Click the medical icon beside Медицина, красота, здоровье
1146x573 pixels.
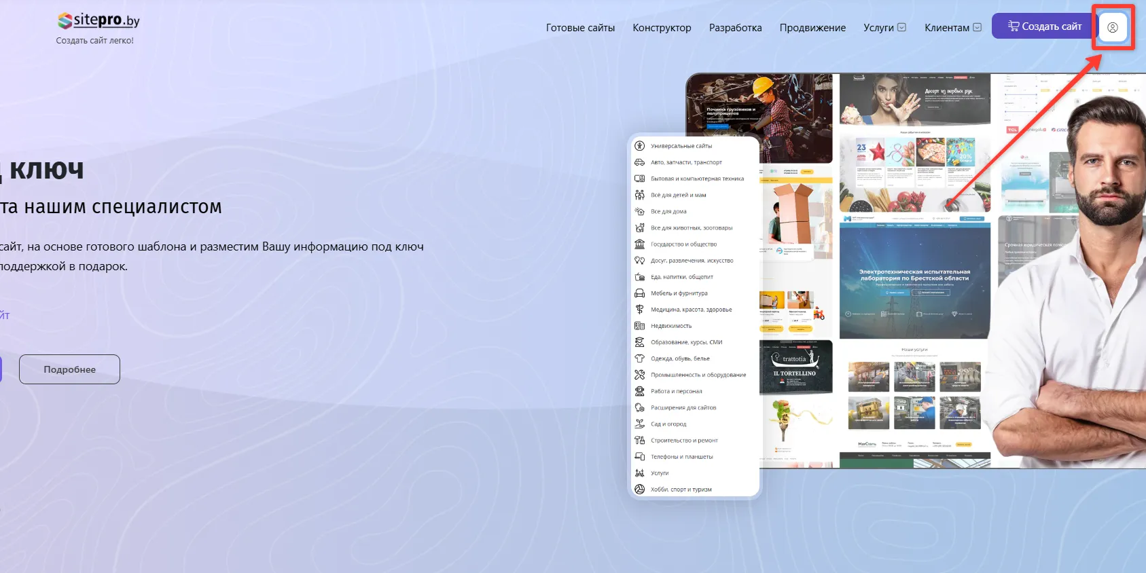point(639,310)
